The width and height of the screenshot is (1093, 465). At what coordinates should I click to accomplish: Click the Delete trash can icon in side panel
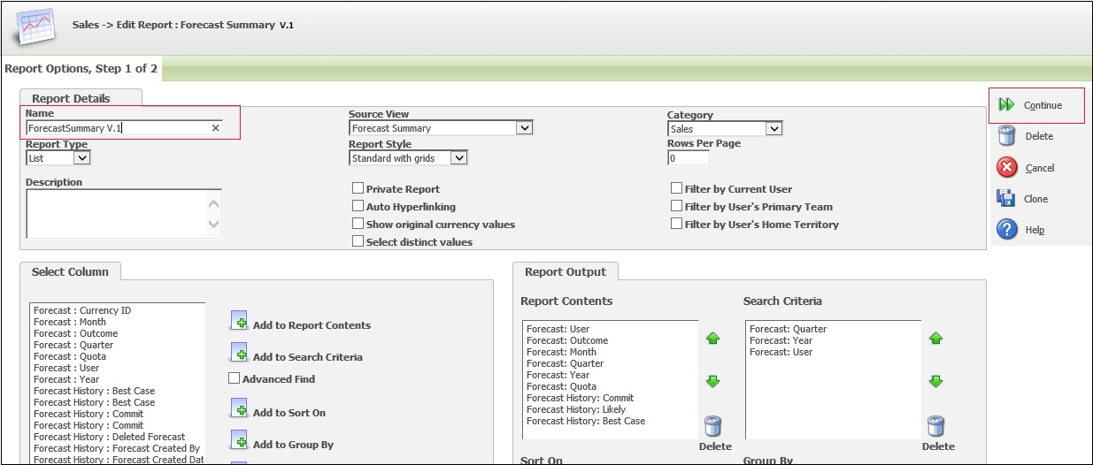(1007, 135)
